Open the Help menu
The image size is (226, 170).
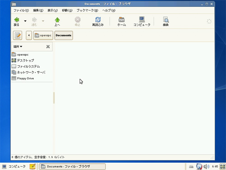pos(109,10)
